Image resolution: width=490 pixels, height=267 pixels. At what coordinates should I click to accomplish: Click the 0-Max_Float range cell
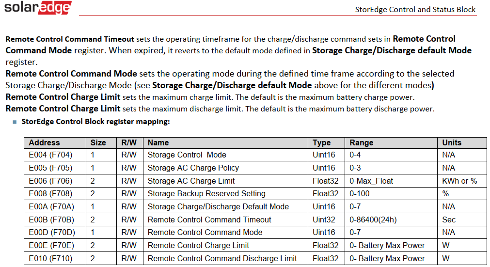[371, 181]
